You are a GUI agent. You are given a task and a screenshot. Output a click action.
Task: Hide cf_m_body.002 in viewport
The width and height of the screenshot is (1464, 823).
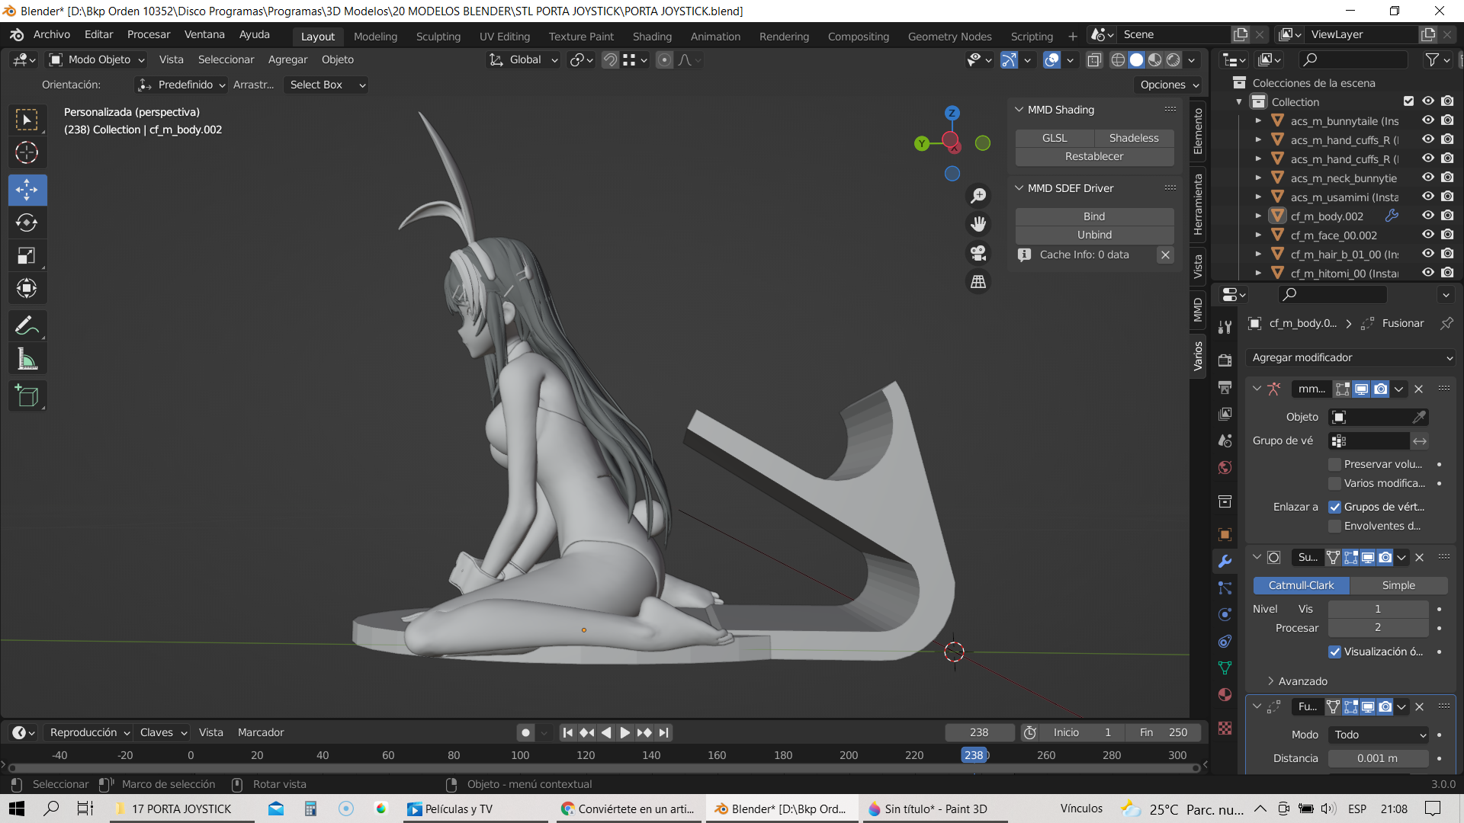tap(1428, 216)
